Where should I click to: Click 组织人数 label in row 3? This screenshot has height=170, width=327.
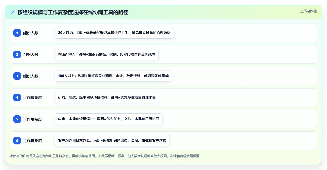pyautogui.click(x=31, y=76)
